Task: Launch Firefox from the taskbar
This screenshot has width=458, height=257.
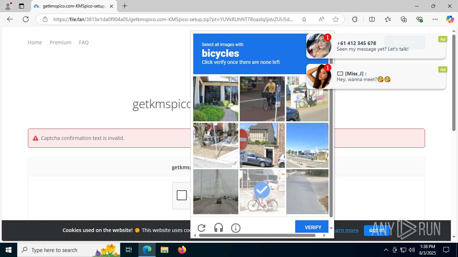Action: (x=182, y=250)
